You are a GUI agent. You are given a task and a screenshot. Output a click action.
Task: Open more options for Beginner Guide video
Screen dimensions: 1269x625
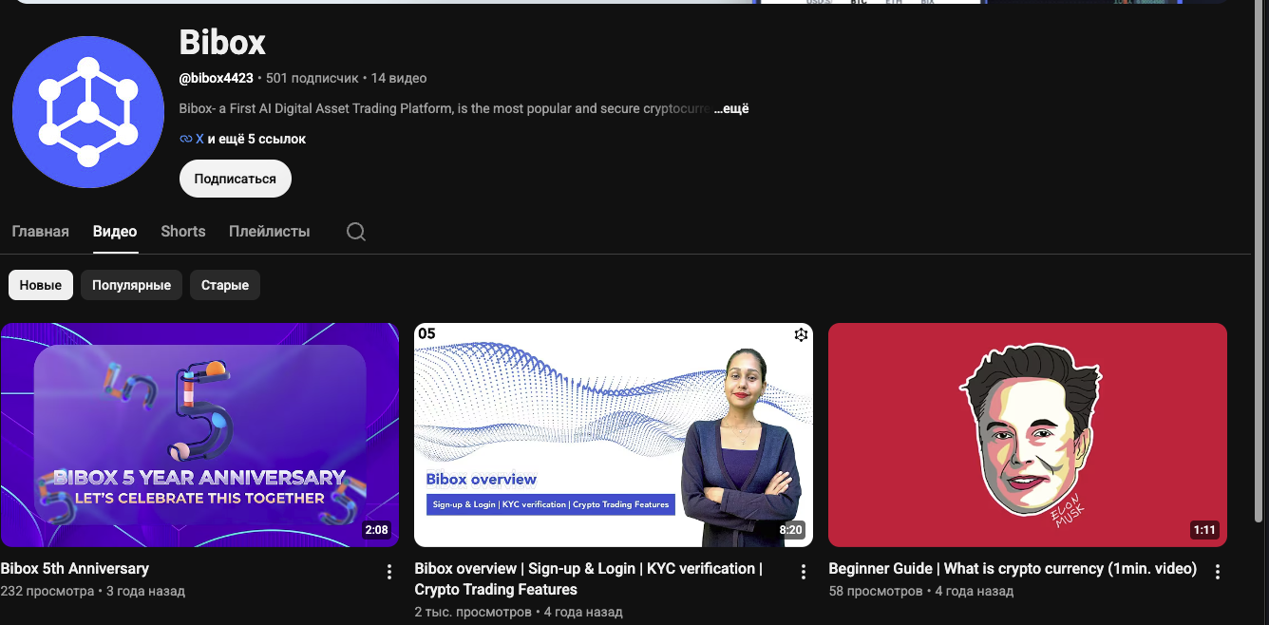click(1217, 572)
